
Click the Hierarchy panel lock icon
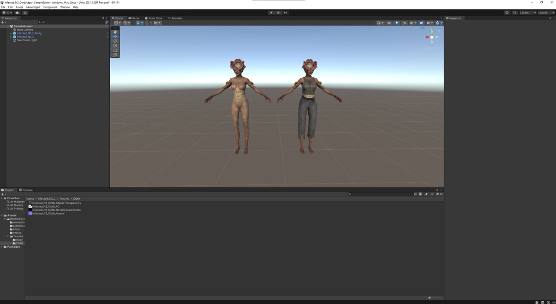point(103,18)
